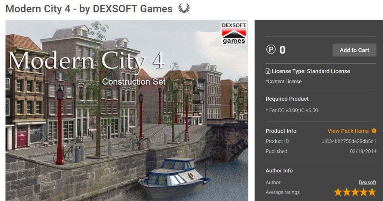The image size is (383, 201).
Task: Click the Required Product heading
Action: (287, 99)
